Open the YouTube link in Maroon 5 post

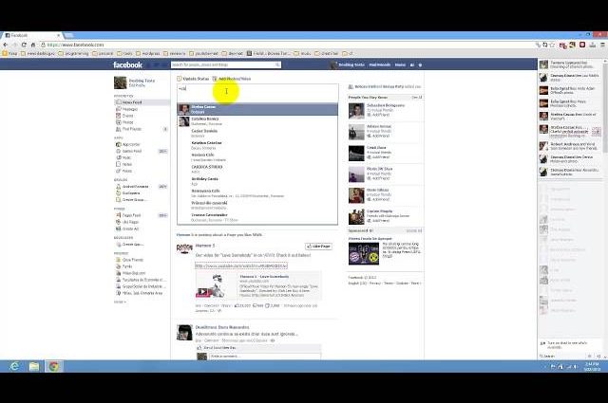(x=240, y=266)
